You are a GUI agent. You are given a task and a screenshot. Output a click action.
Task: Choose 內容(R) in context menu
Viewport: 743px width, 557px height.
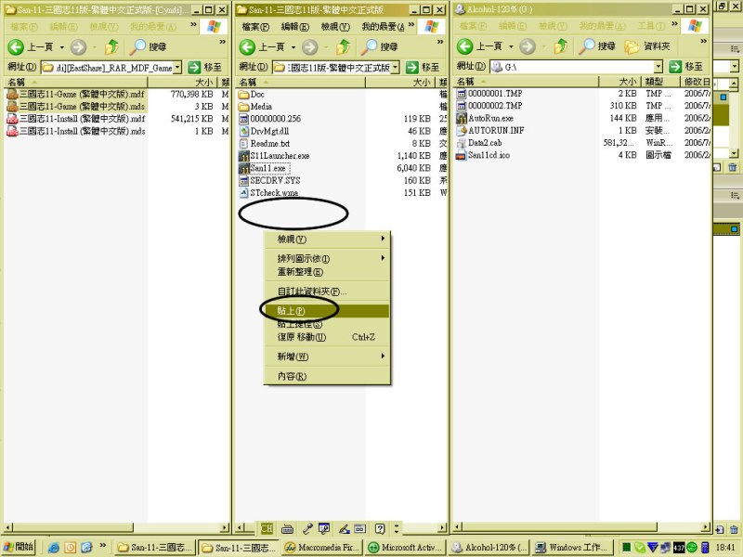[x=327, y=376]
